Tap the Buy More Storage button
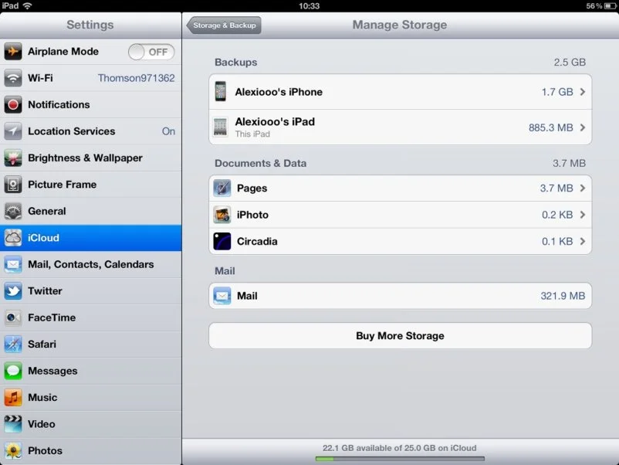 [401, 336]
